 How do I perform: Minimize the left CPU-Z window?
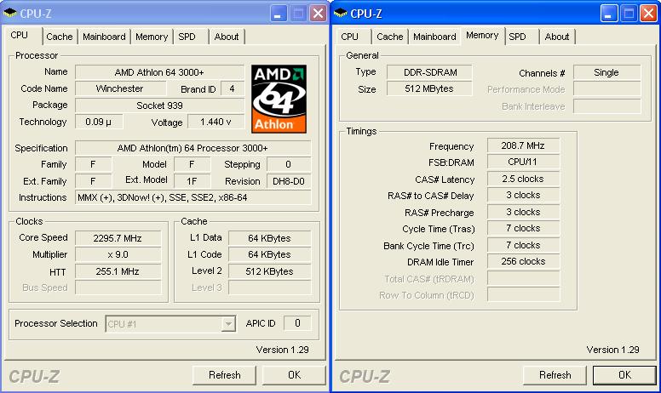[x=278, y=14]
